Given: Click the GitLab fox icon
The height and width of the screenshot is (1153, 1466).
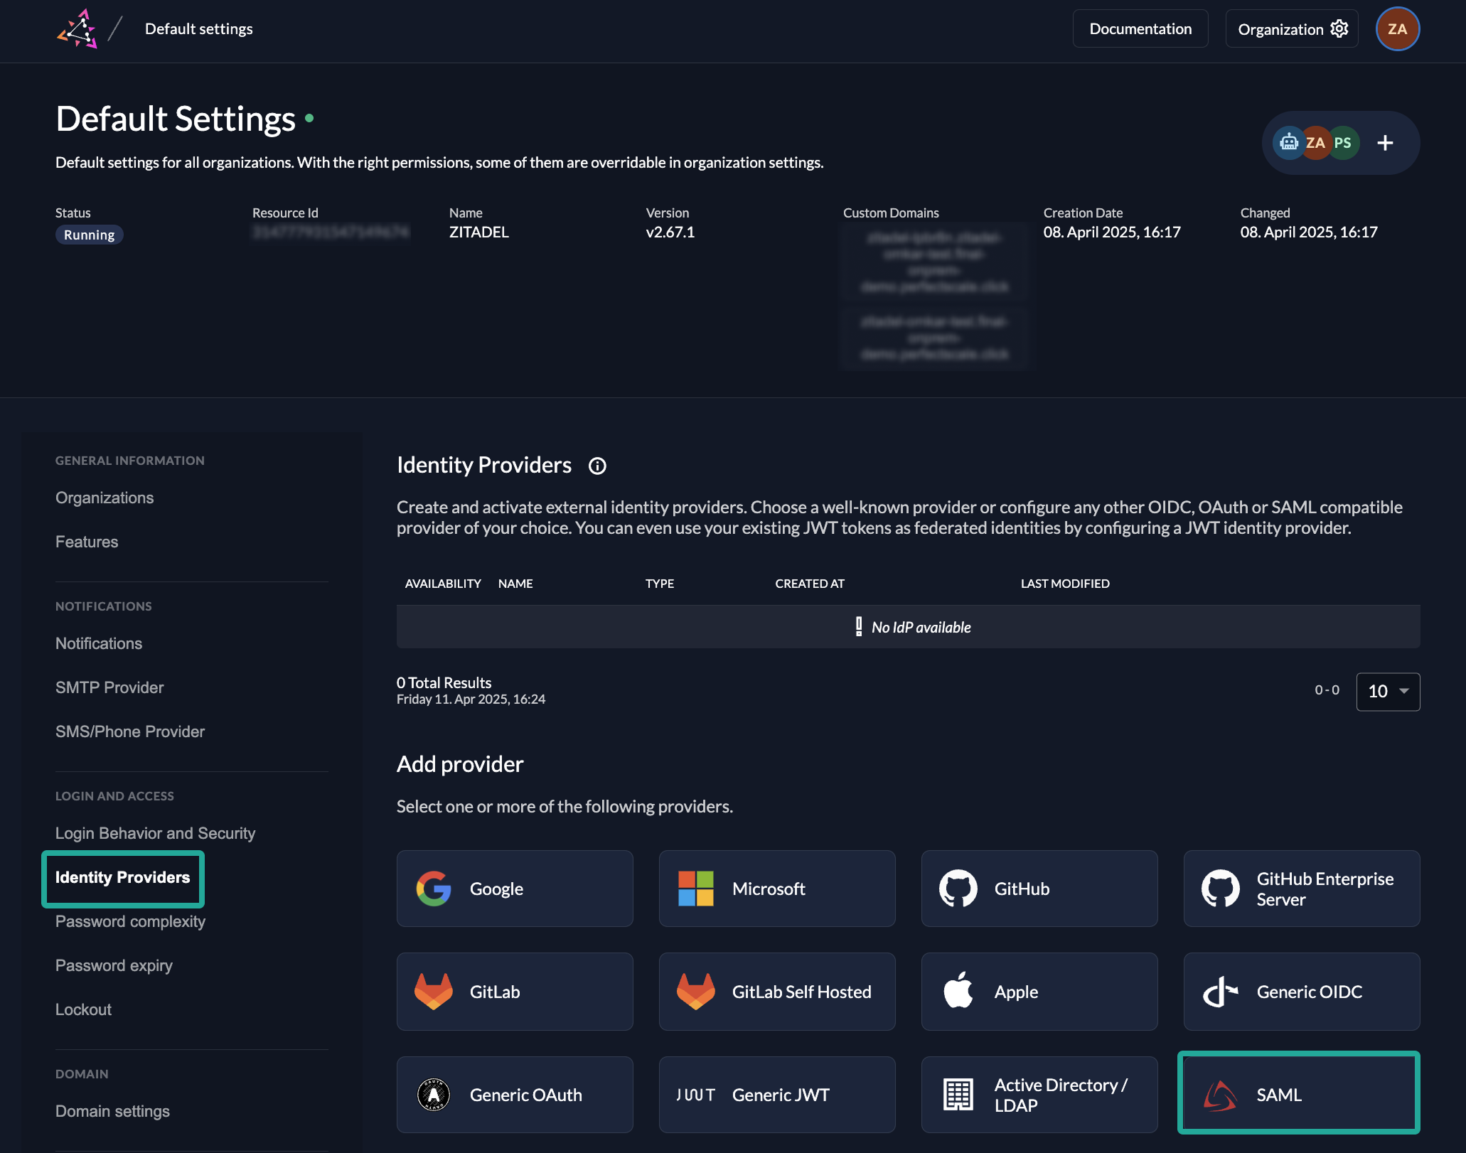Looking at the screenshot, I should [434, 992].
